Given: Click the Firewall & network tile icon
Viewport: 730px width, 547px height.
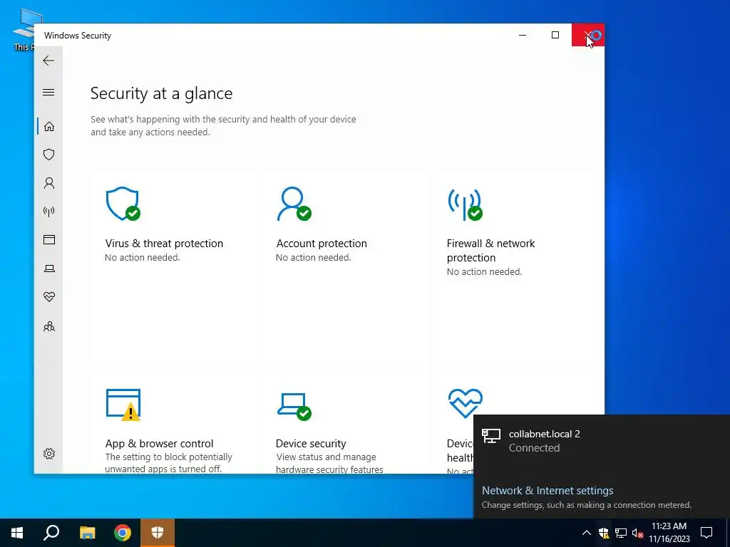Looking at the screenshot, I should [x=465, y=204].
